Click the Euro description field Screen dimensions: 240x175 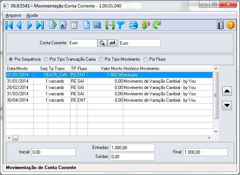(139, 43)
